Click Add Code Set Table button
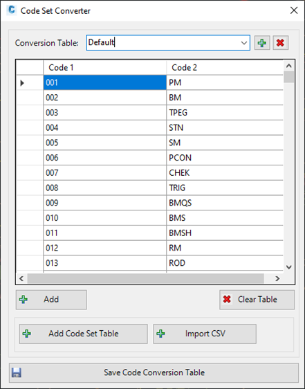The image size is (305, 389). pos(83,334)
